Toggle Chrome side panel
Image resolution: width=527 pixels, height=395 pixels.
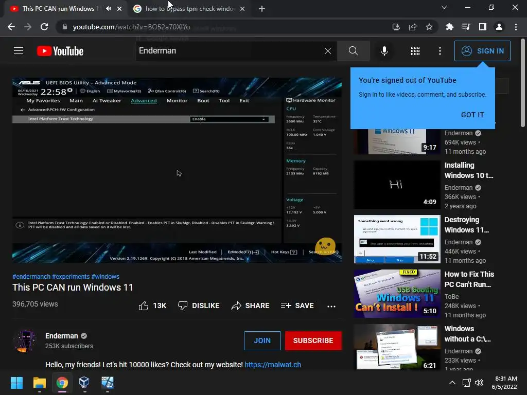(x=483, y=27)
